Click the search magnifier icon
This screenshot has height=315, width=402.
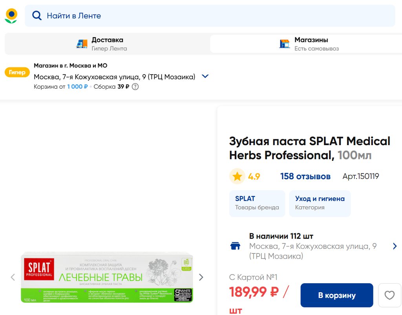[x=37, y=16]
